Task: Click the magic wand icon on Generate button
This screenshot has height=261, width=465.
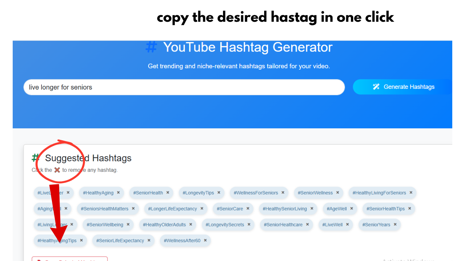Action: 376,87
